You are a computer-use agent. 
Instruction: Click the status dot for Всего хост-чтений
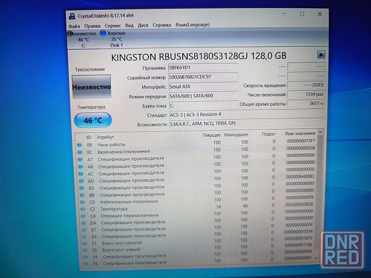pyautogui.click(x=85, y=250)
